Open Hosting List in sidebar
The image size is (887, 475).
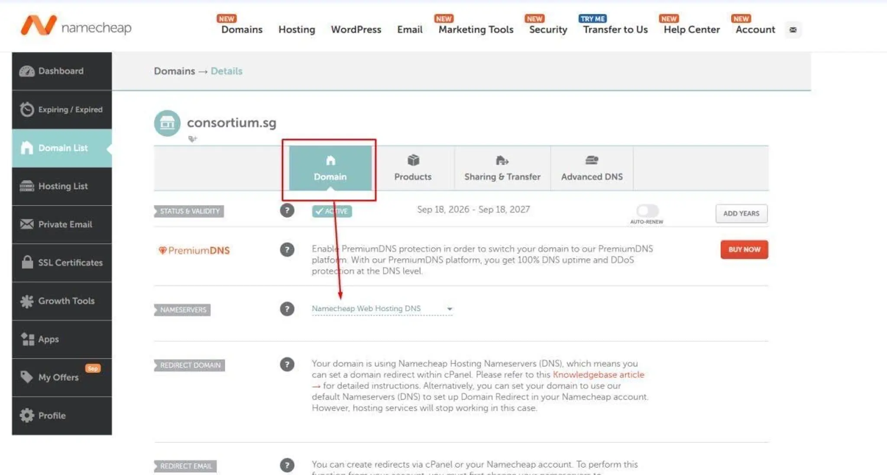tap(62, 186)
